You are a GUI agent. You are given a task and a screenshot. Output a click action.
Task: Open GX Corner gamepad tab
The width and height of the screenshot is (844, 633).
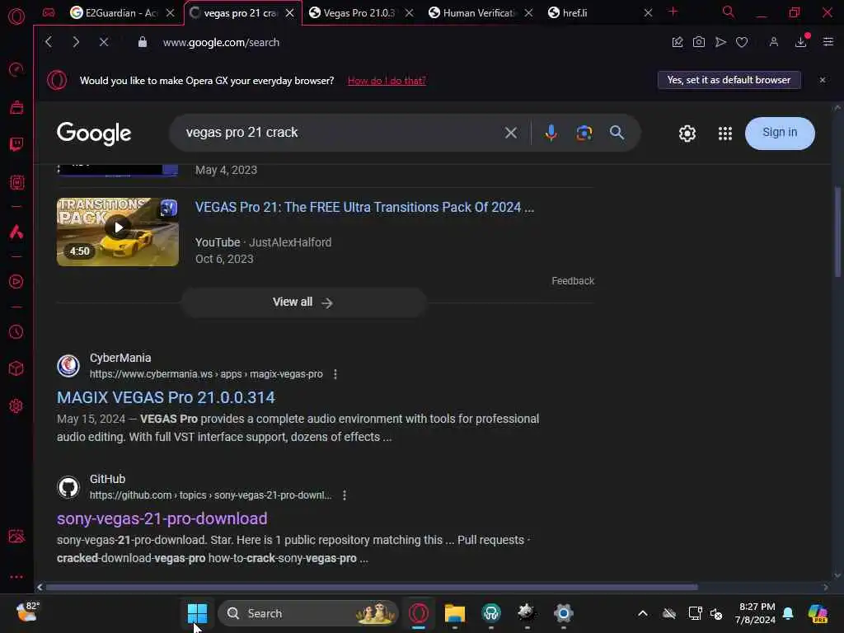pos(49,12)
